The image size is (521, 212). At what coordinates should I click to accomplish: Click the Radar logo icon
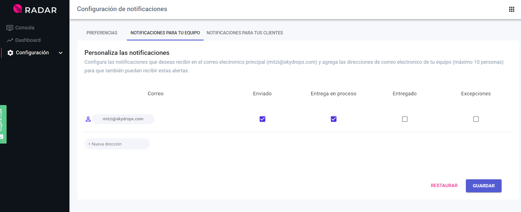tap(18, 9)
